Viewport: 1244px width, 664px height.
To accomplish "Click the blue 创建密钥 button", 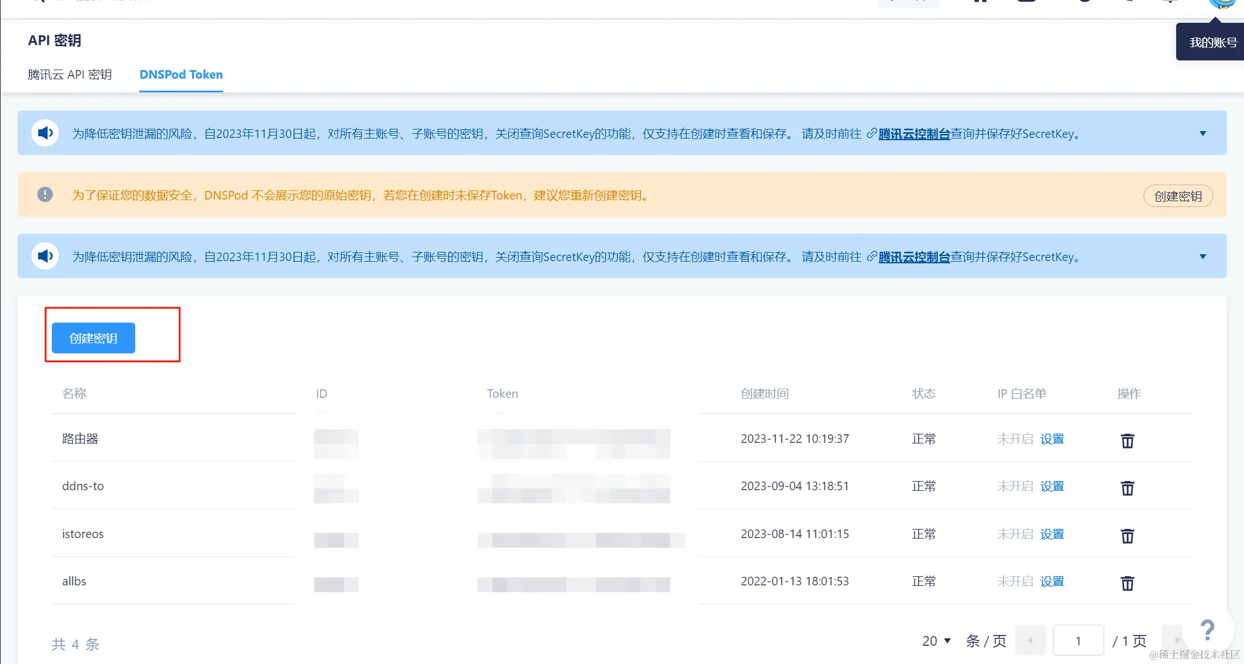I will pos(94,338).
